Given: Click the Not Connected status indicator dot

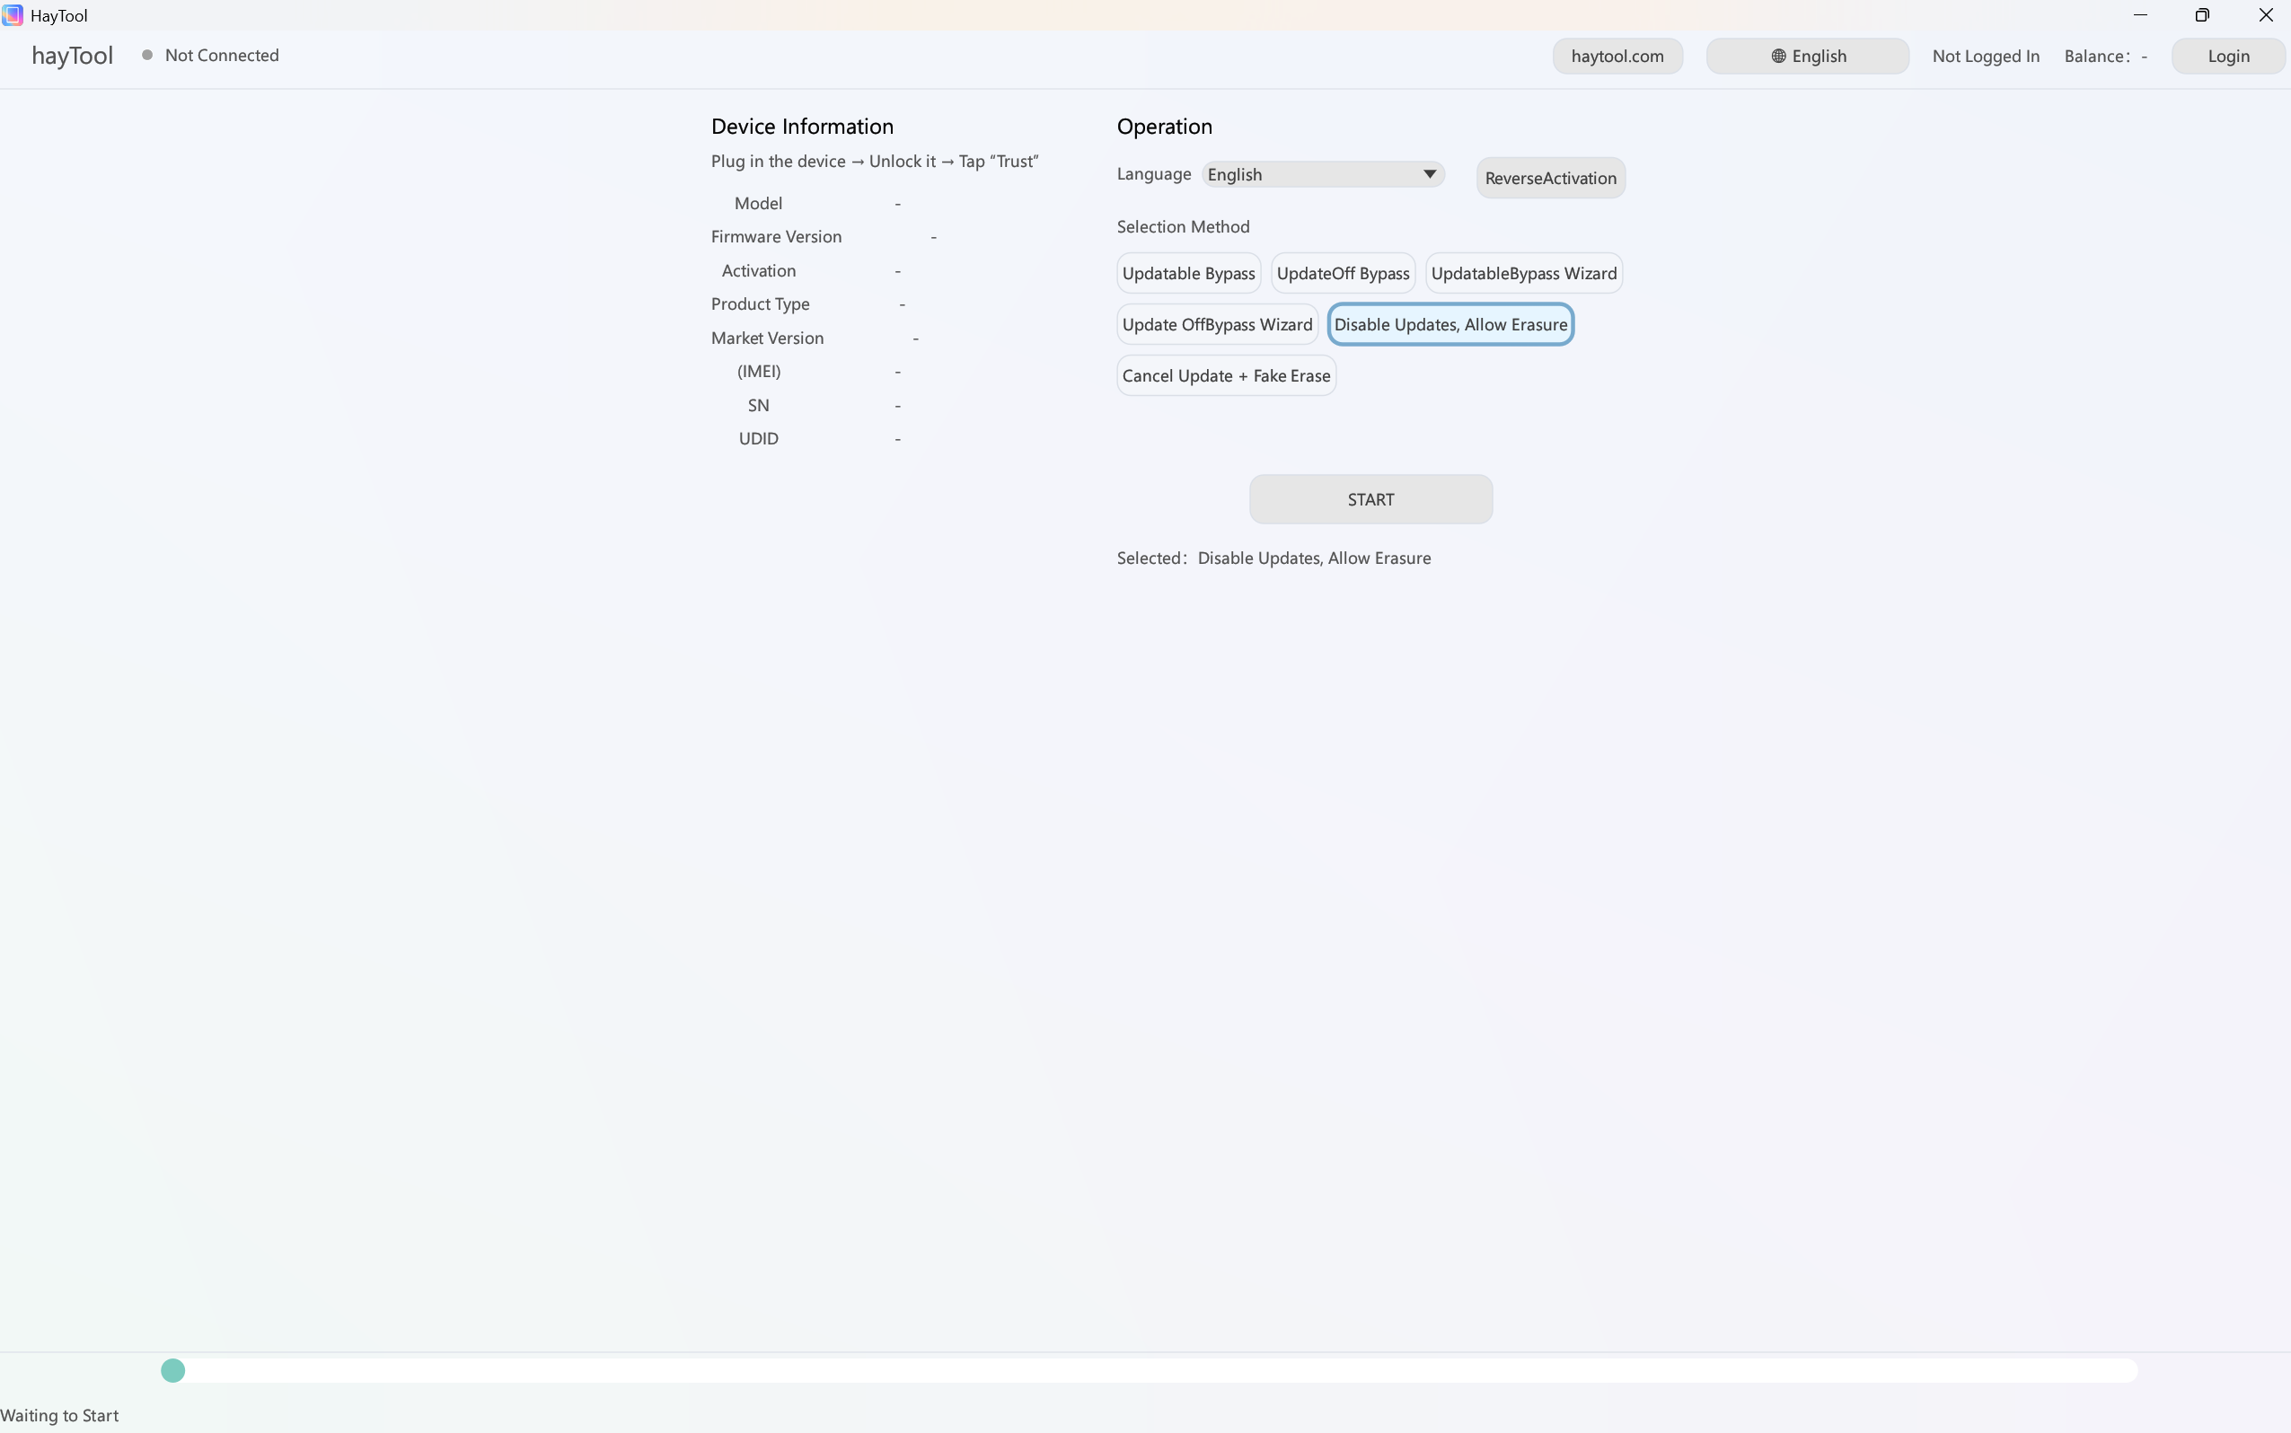Looking at the screenshot, I should click(147, 55).
